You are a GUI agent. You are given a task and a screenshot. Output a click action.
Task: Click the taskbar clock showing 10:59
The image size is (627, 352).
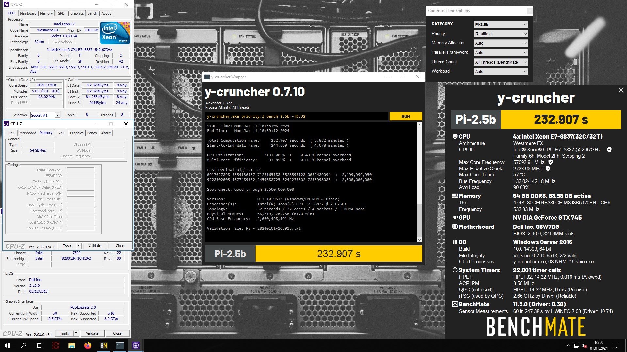599,345
